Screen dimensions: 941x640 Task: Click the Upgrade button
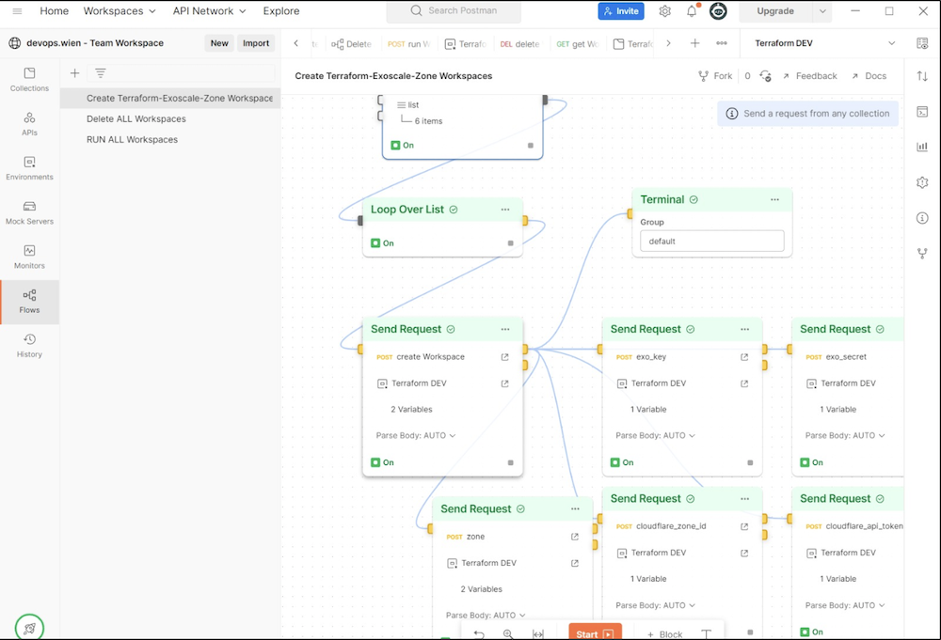click(775, 10)
